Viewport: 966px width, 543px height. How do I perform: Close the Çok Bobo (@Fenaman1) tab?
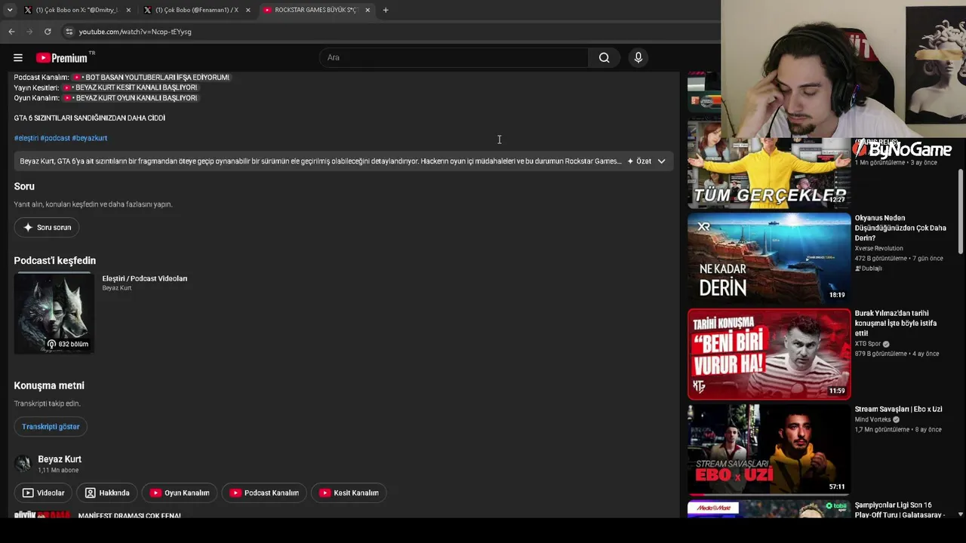pyautogui.click(x=248, y=10)
